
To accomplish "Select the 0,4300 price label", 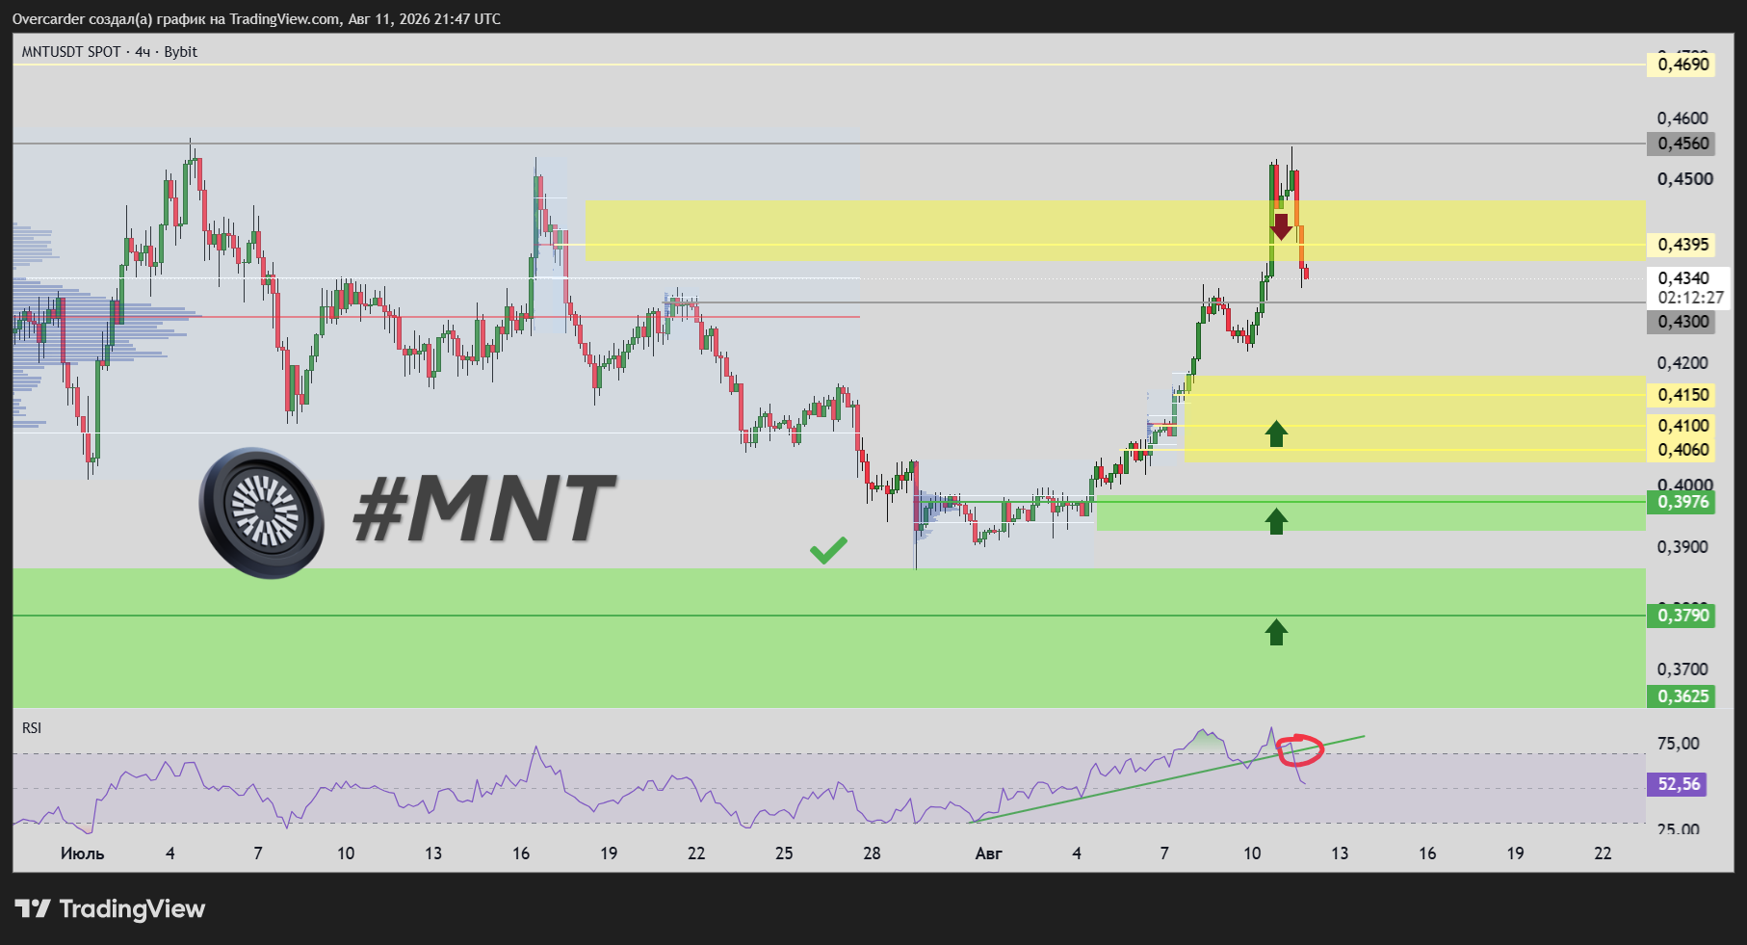I will (x=1682, y=322).
